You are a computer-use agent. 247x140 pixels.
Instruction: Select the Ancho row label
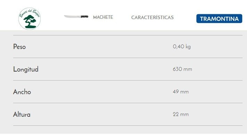22,92
